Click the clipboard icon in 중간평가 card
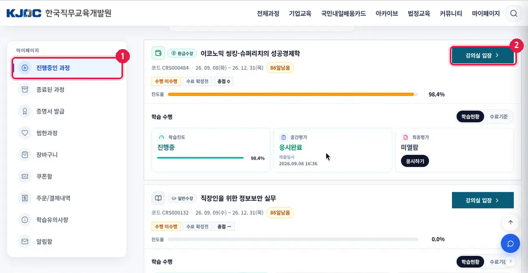Screen dimensions: 528x273 [x=283, y=137]
